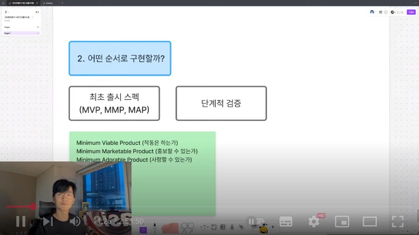Switch to the first Korean-titled file tab
Viewport: 419px width, 235px height.
[x=23, y=3]
